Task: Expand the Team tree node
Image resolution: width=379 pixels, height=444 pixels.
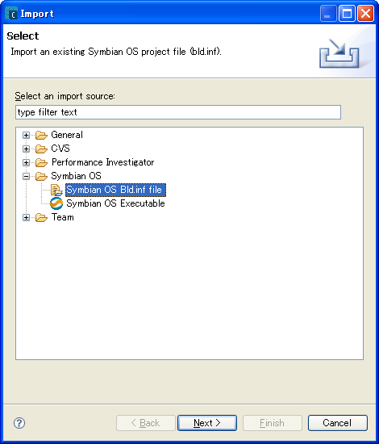Action: pyautogui.click(x=26, y=218)
